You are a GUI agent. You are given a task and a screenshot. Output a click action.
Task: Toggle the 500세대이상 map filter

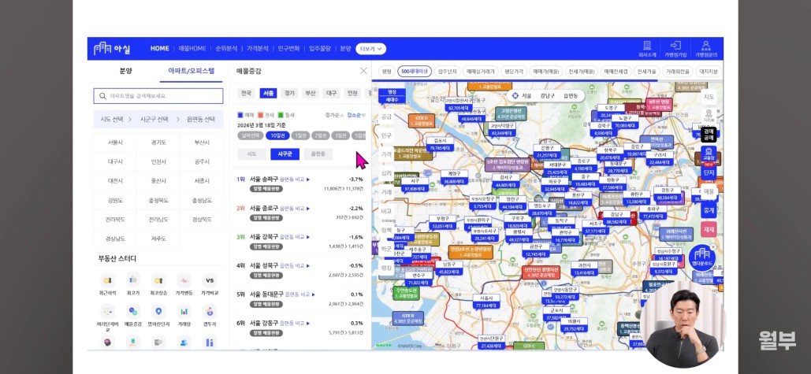(x=414, y=71)
